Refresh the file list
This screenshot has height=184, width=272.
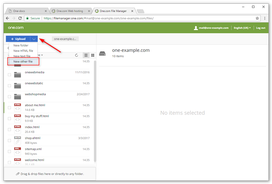(76, 55)
